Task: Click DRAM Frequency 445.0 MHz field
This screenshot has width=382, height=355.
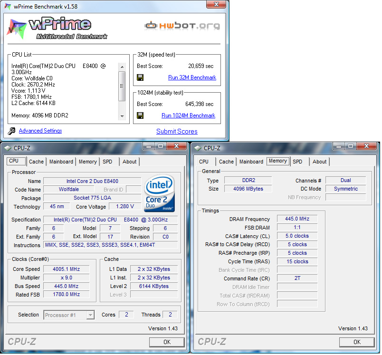Action: pyautogui.click(x=297, y=219)
